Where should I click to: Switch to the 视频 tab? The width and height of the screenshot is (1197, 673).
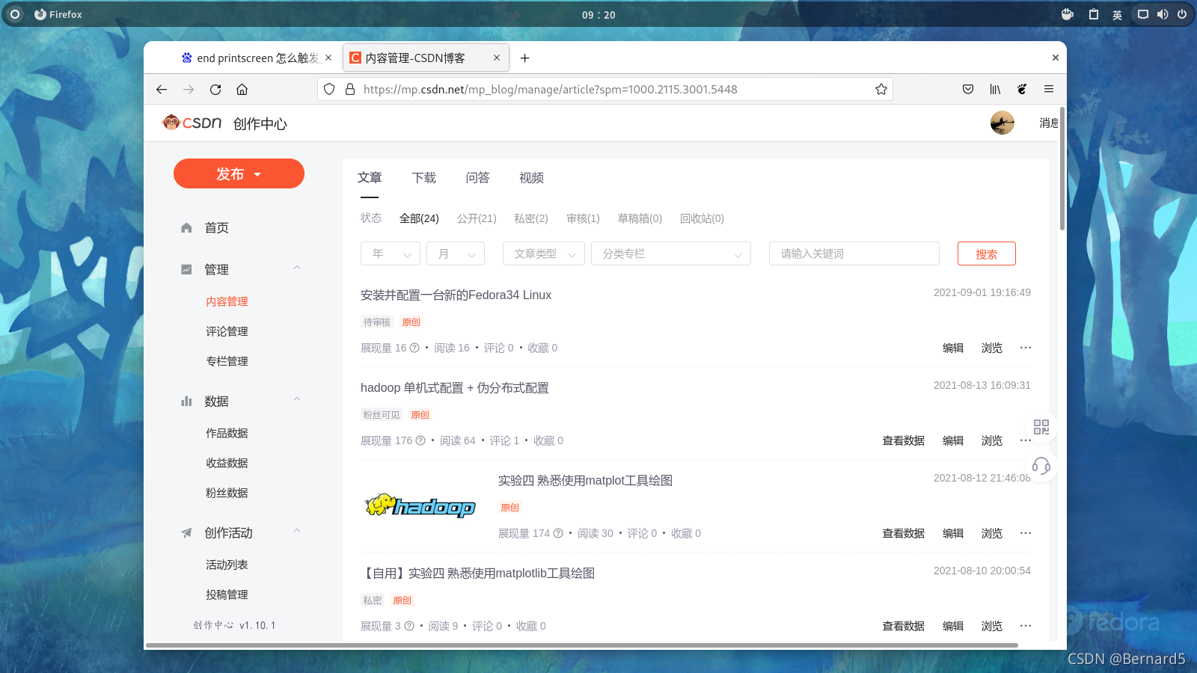tap(532, 178)
